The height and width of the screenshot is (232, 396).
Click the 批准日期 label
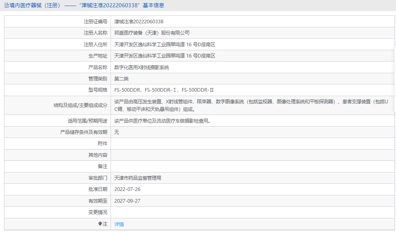(x=98, y=189)
